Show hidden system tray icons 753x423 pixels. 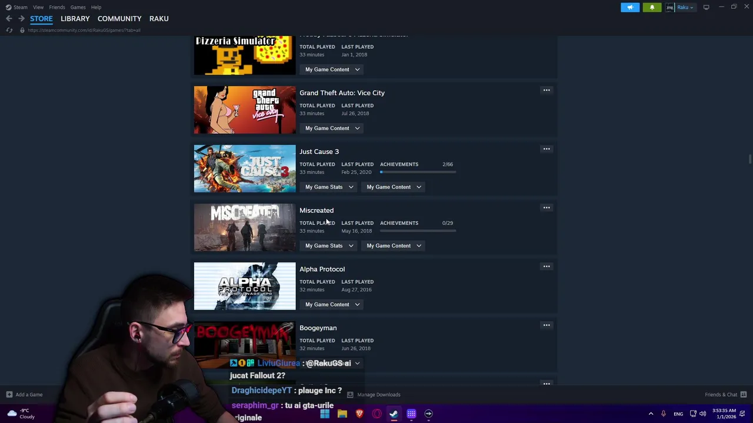pyautogui.click(x=651, y=414)
